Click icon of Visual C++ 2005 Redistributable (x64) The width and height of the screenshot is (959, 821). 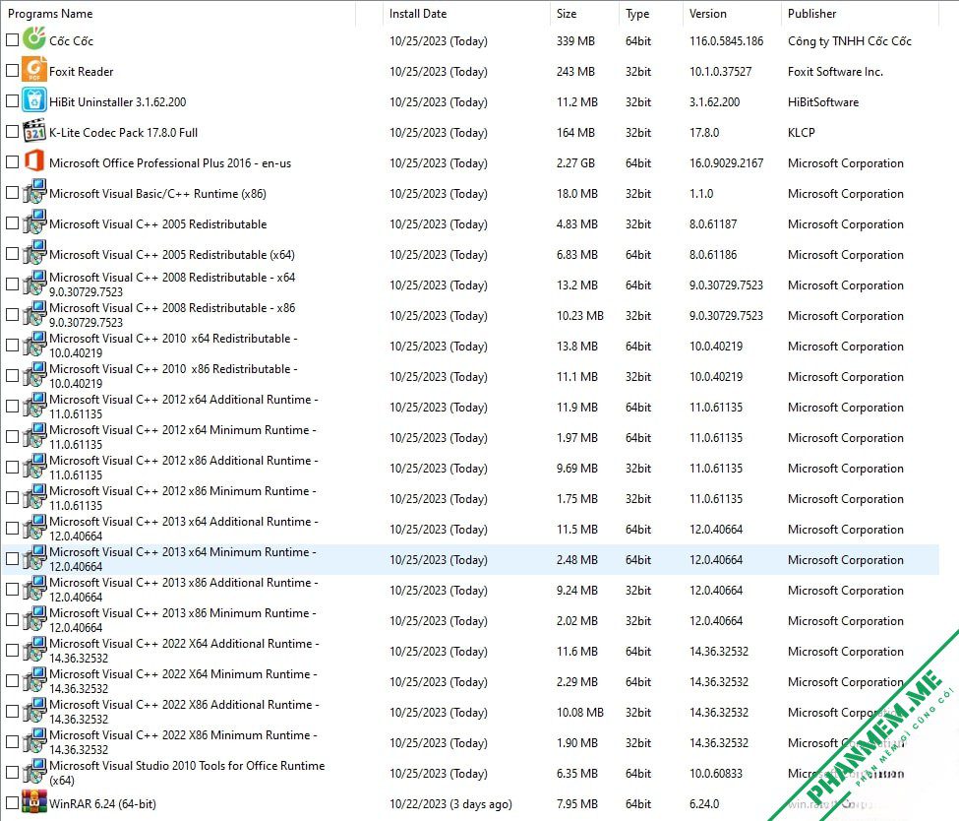click(x=34, y=253)
